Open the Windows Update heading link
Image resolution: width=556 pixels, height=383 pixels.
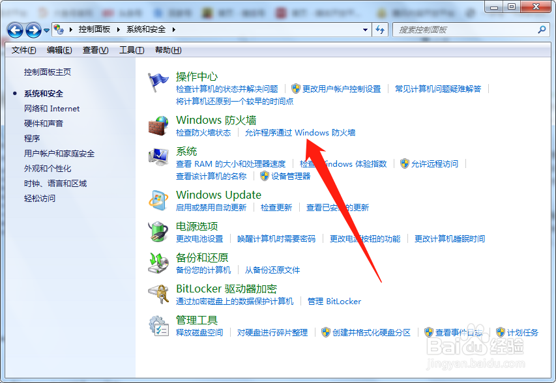coord(219,195)
